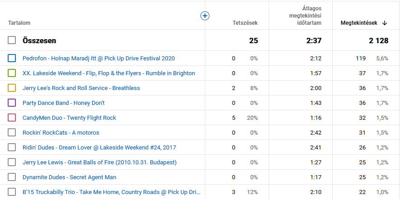Sort by the Tetszések column header
Viewport: 400px width, 199px height.
[245, 23]
